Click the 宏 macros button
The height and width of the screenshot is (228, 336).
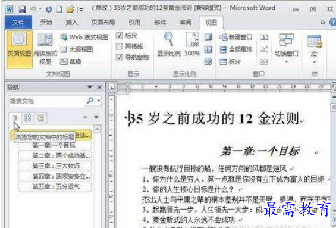(x=314, y=45)
